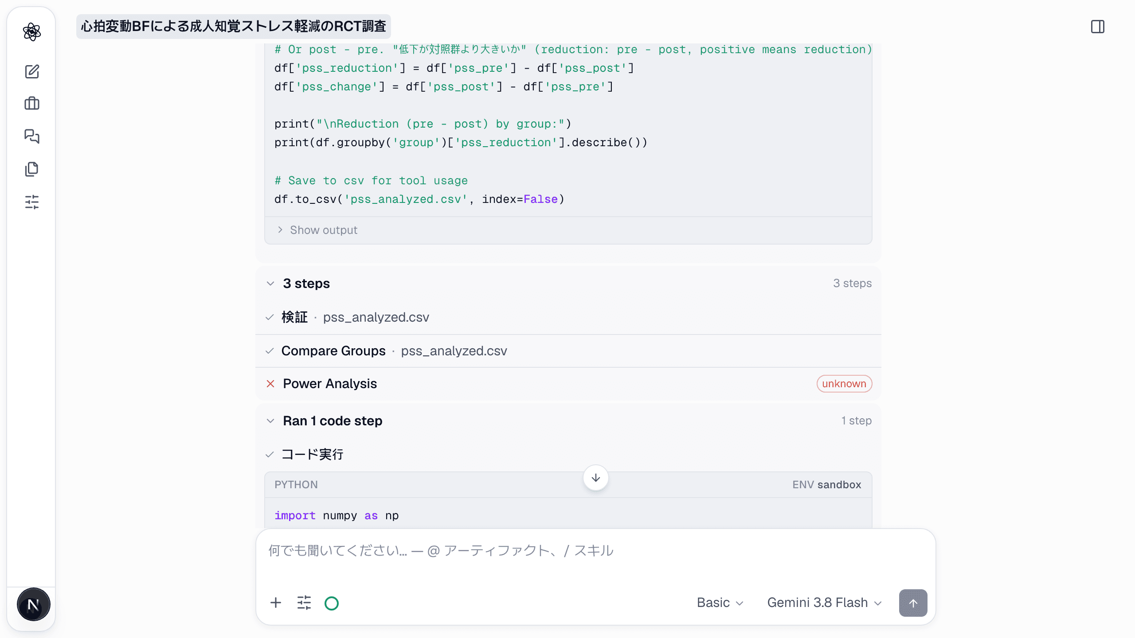Open the コード実行 step row
Viewport: 1135px width, 638px height.
(568, 454)
